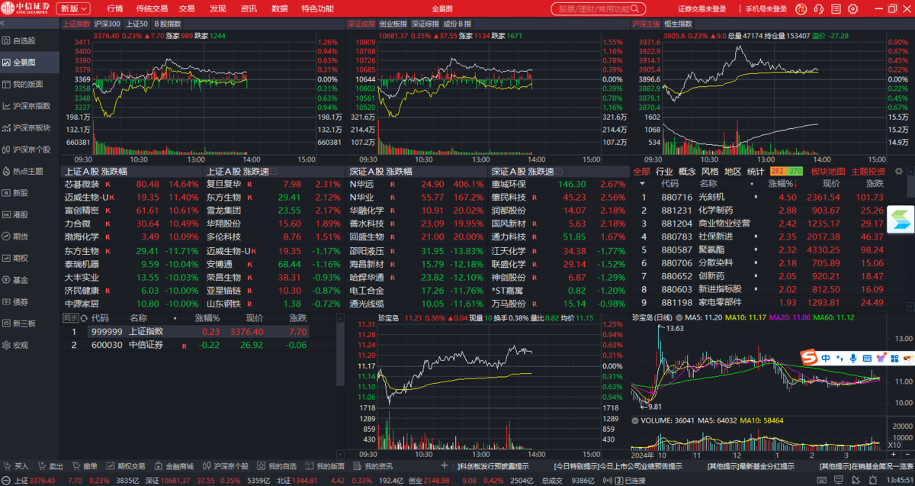Click 撤单 on the bottom toolbar
The height and width of the screenshot is (486, 915).
click(x=85, y=466)
